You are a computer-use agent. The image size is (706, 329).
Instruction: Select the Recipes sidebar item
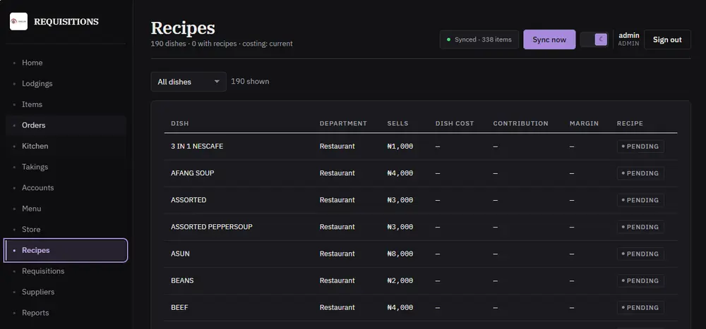pyautogui.click(x=66, y=250)
